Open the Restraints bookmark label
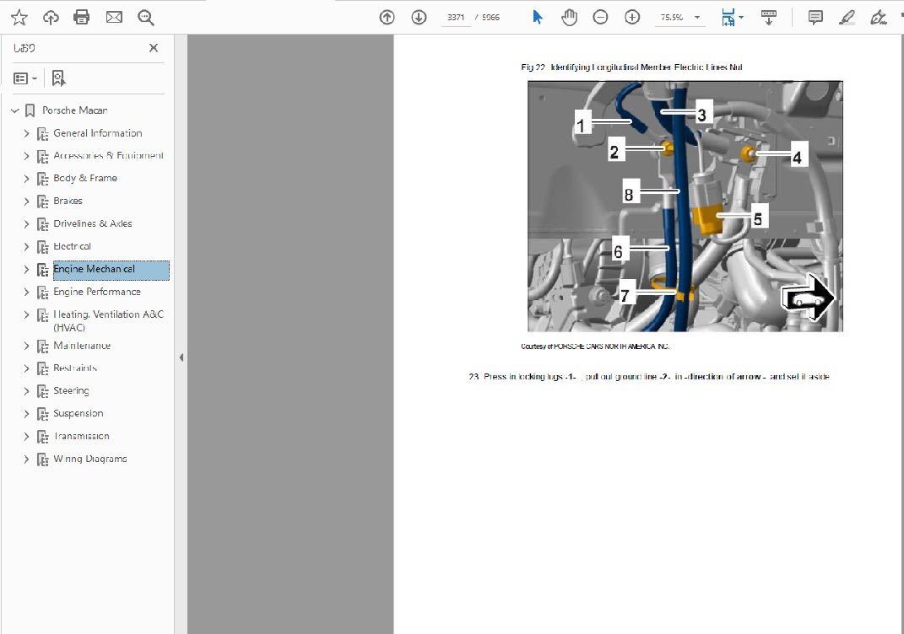This screenshot has width=904, height=634. [x=75, y=368]
